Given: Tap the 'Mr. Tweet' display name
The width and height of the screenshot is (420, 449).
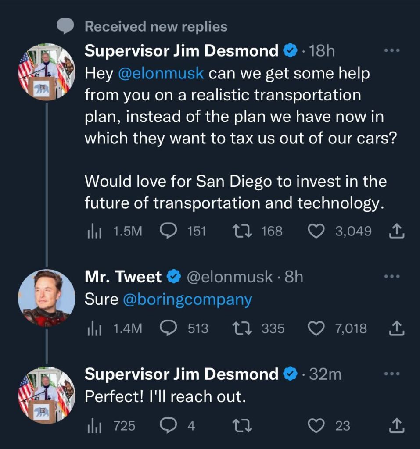Looking at the screenshot, I should pyautogui.click(x=123, y=277).
